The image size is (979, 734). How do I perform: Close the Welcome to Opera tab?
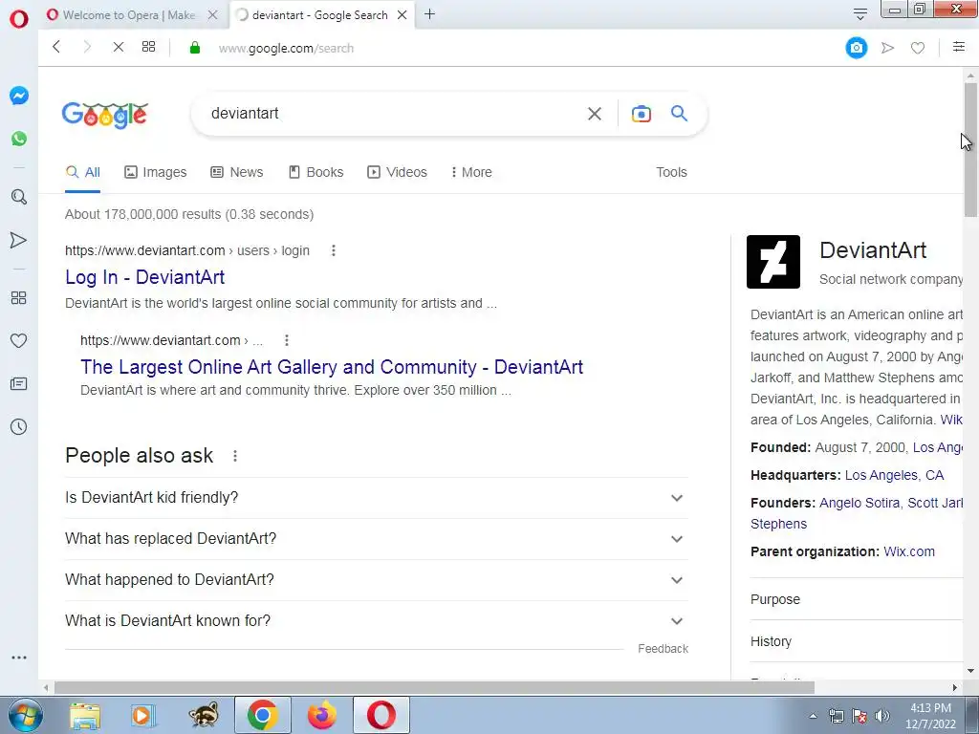213,15
